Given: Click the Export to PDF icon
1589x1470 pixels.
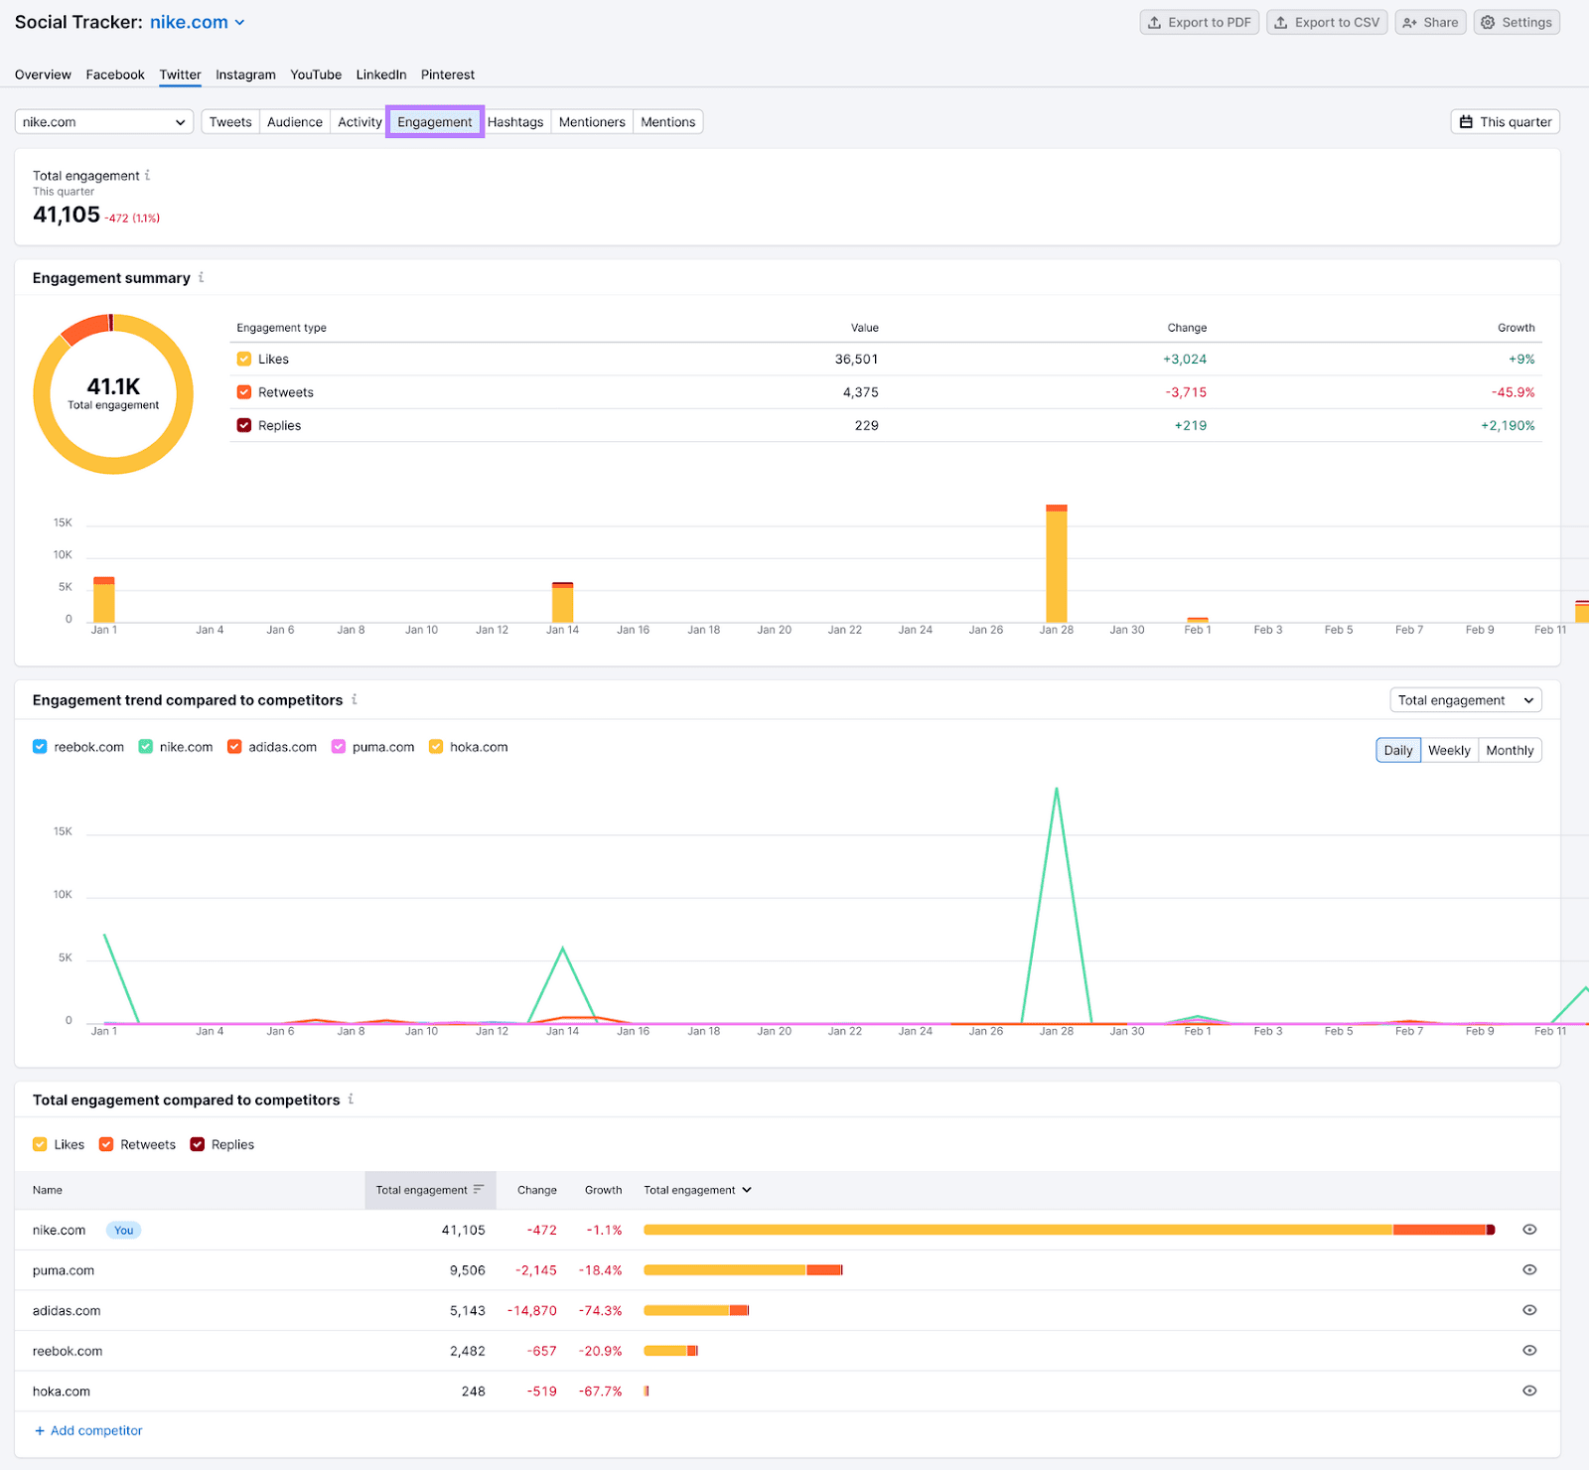Looking at the screenshot, I should [1155, 22].
